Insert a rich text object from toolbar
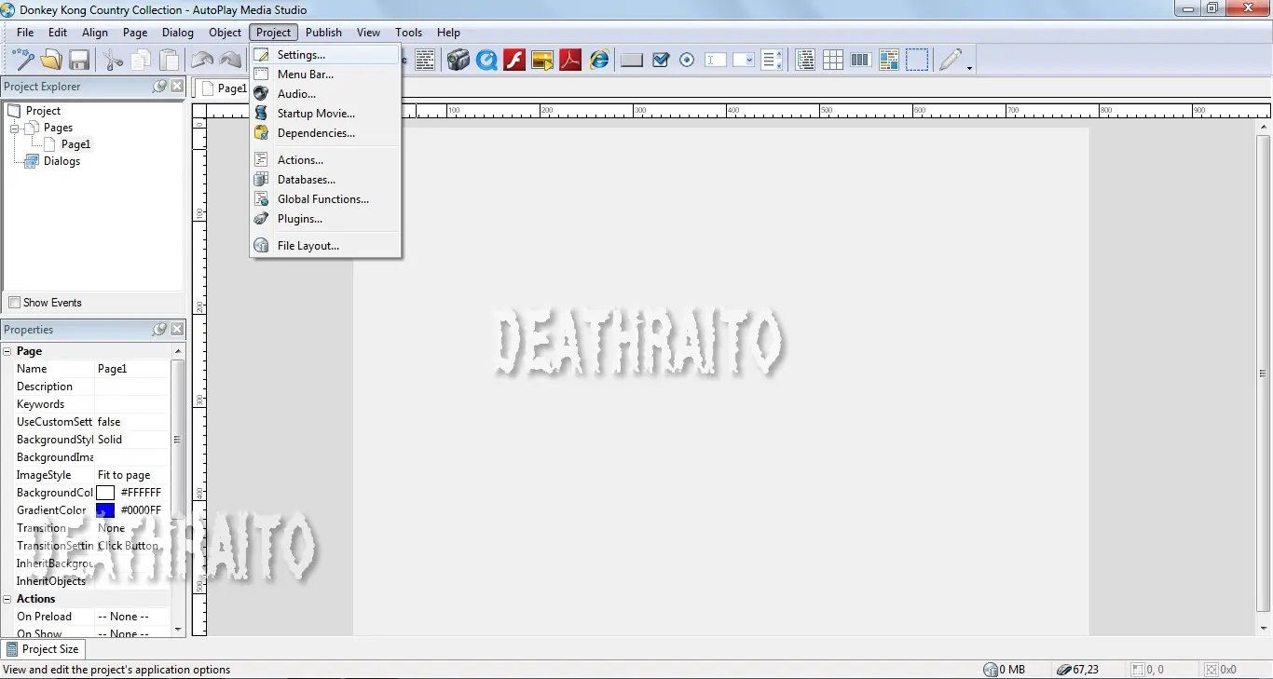This screenshot has width=1273, height=679. click(x=889, y=61)
